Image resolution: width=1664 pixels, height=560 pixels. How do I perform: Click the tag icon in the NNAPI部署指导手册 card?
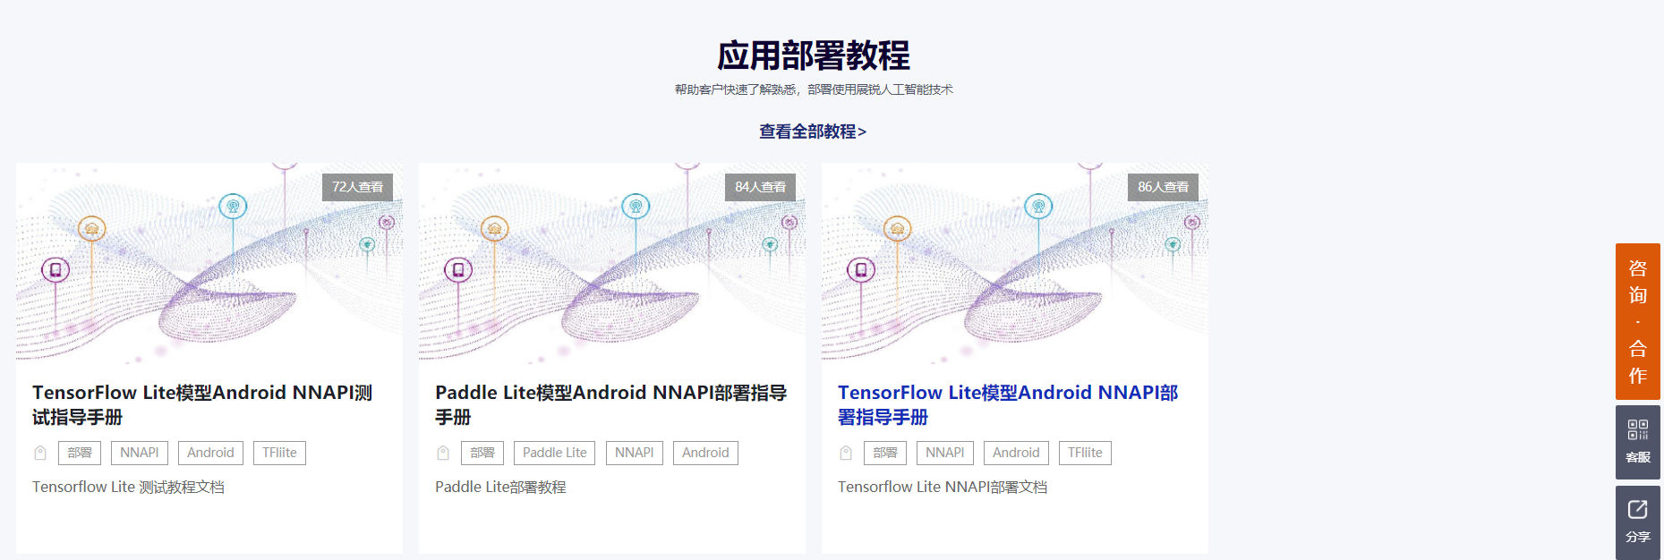(x=846, y=454)
